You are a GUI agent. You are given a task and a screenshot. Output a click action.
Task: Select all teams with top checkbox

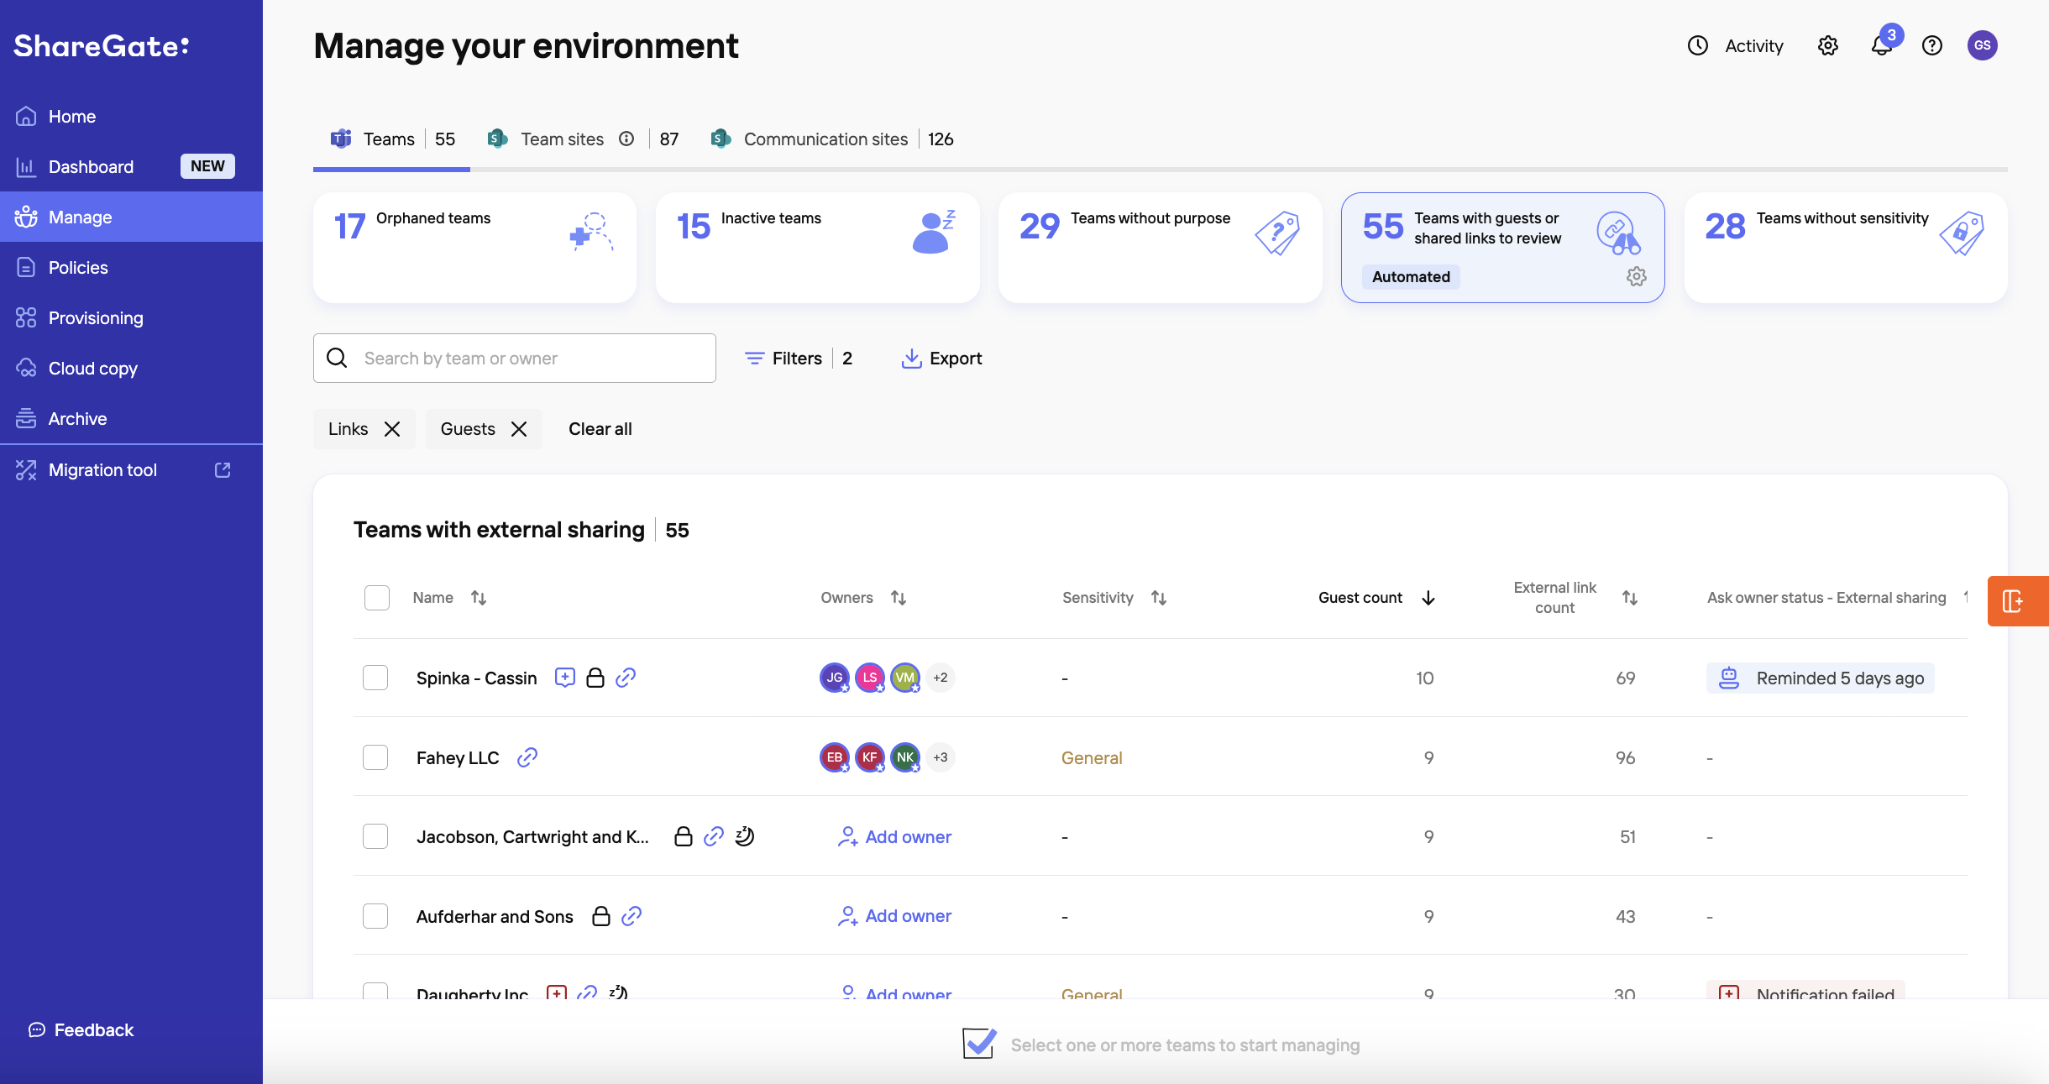tap(377, 598)
